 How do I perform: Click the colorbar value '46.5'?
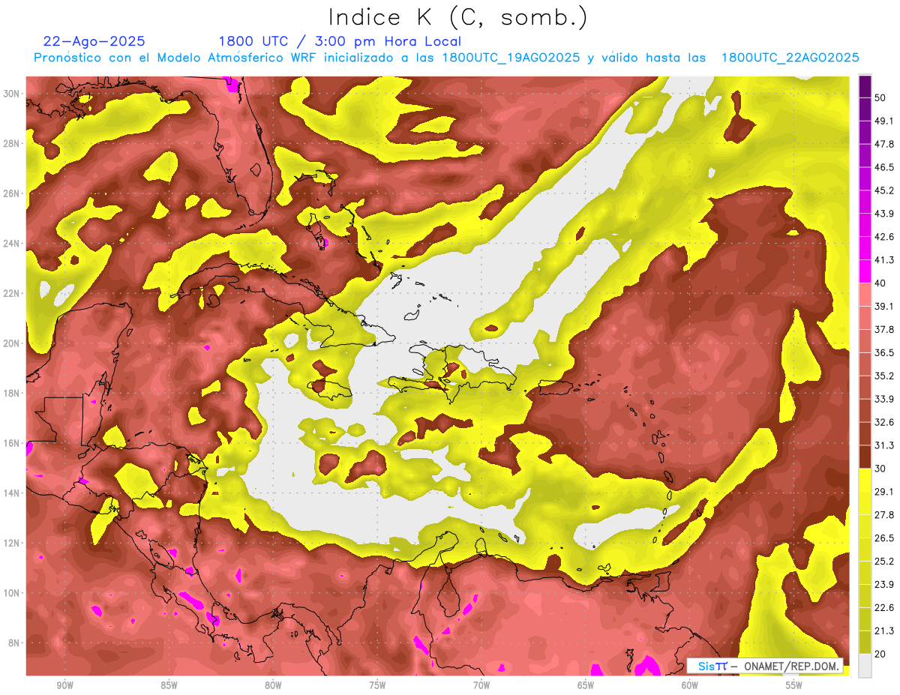click(883, 167)
